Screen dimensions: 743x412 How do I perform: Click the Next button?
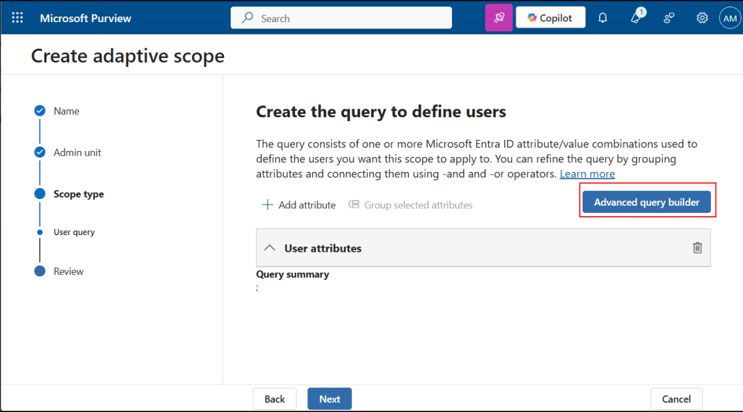click(329, 399)
